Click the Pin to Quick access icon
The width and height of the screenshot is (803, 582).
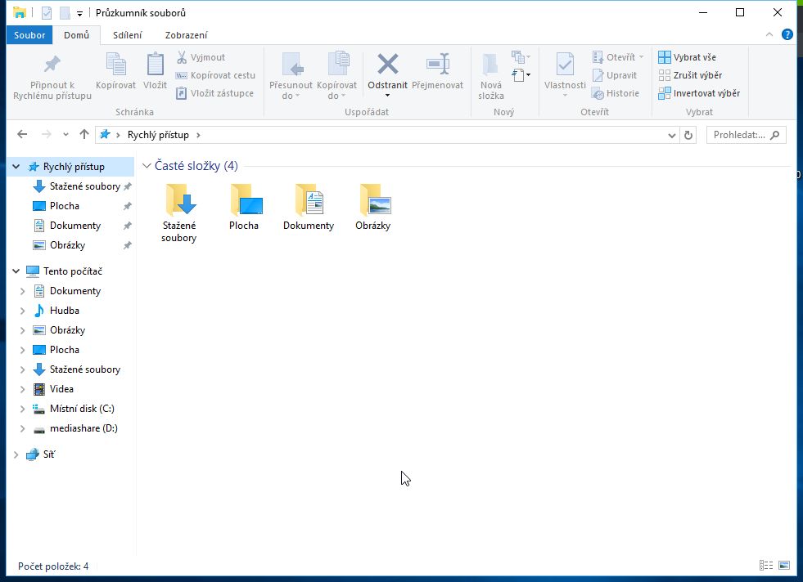pyautogui.click(x=52, y=65)
